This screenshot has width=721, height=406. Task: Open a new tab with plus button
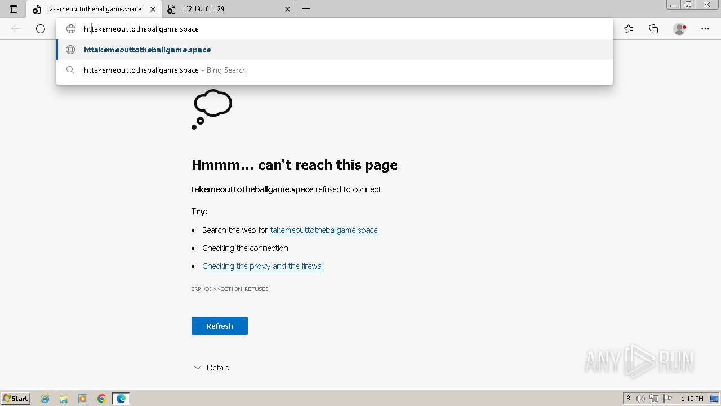click(306, 9)
